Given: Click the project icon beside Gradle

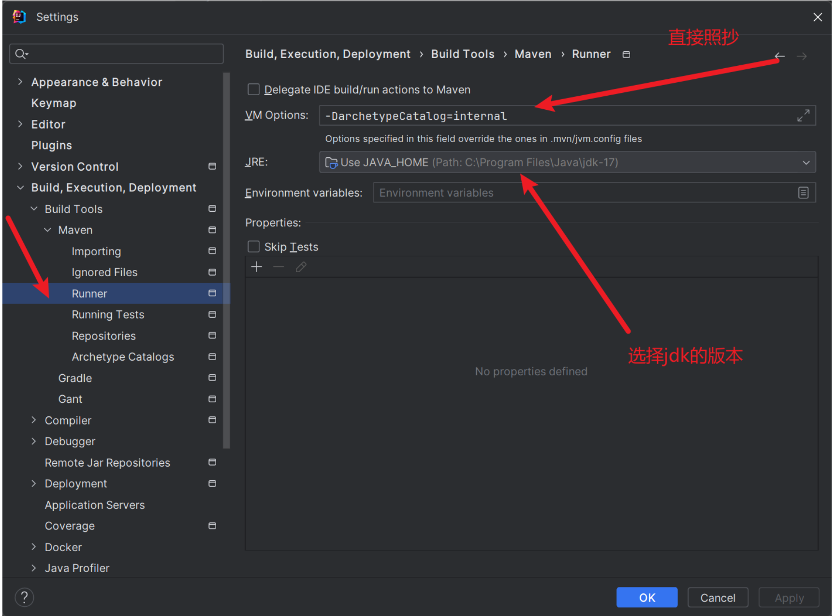Looking at the screenshot, I should pyautogui.click(x=212, y=378).
